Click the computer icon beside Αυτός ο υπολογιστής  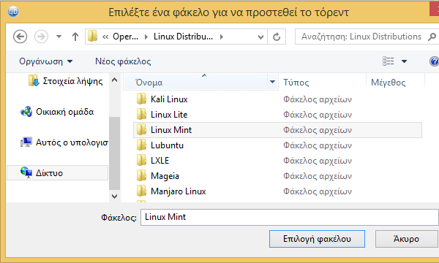tap(26, 142)
